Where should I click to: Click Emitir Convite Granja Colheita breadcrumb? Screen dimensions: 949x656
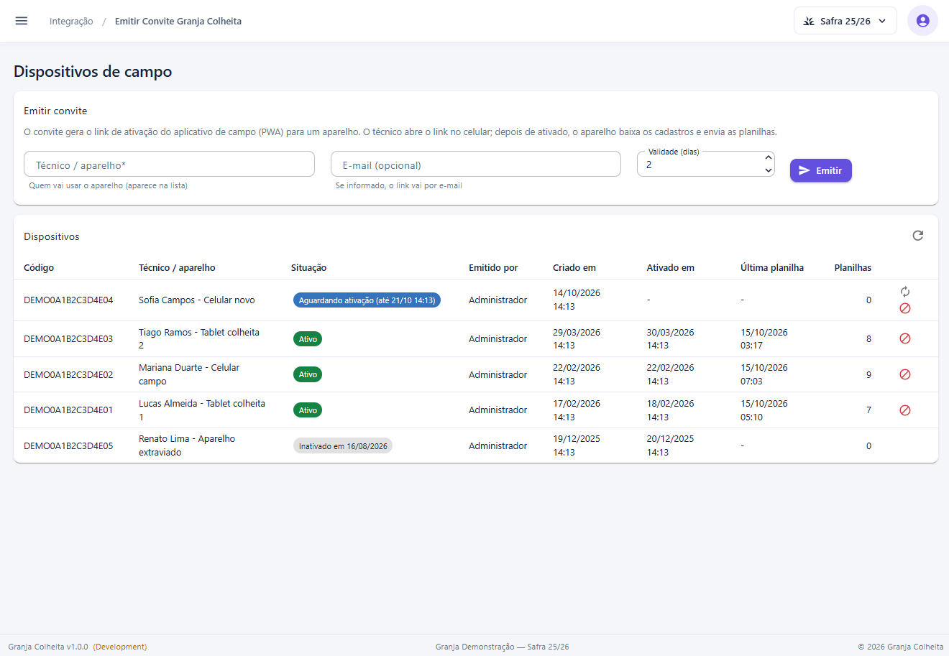[x=178, y=22]
